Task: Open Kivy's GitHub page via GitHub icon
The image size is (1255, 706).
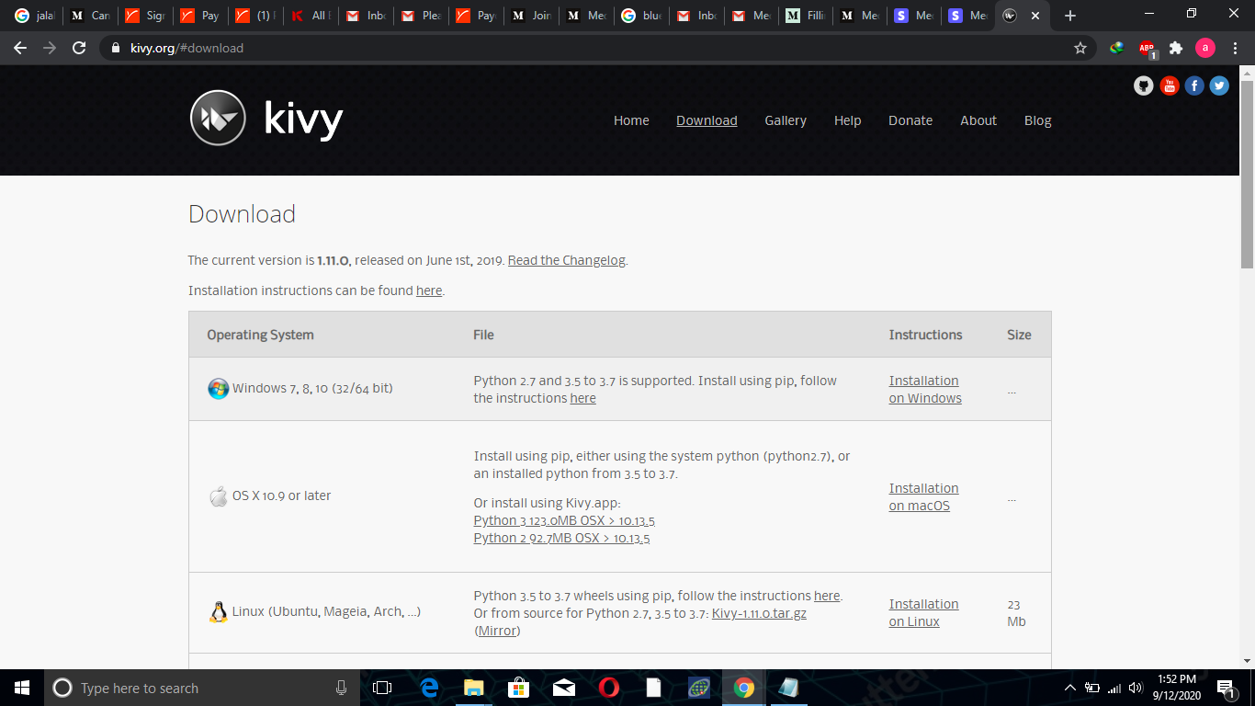Action: [1143, 85]
